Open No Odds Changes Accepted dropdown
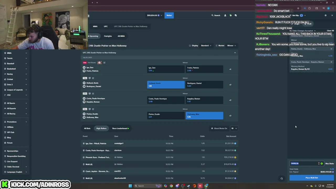The width and height of the screenshot is (336, 189). pyautogui.click(x=302, y=31)
